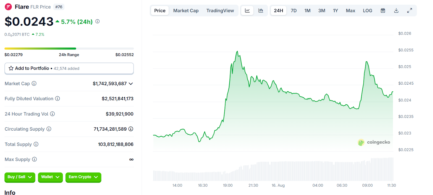The height and width of the screenshot is (195, 433).
Task: Download chart data icon
Action: [396, 11]
